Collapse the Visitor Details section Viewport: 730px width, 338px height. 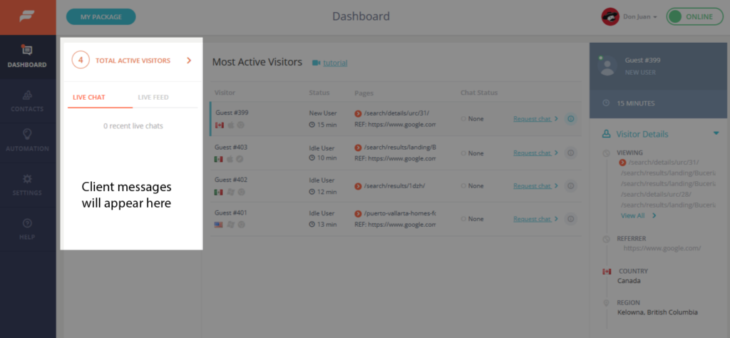click(716, 133)
